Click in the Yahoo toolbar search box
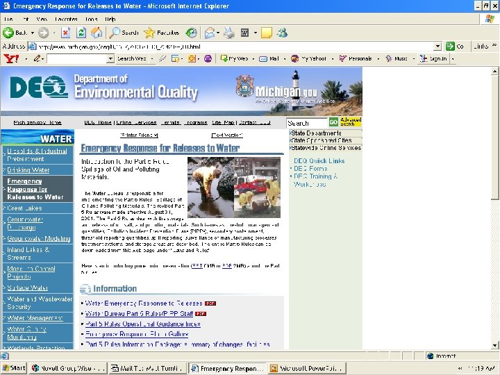Screen dimensions: 500x375 click(77, 58)
